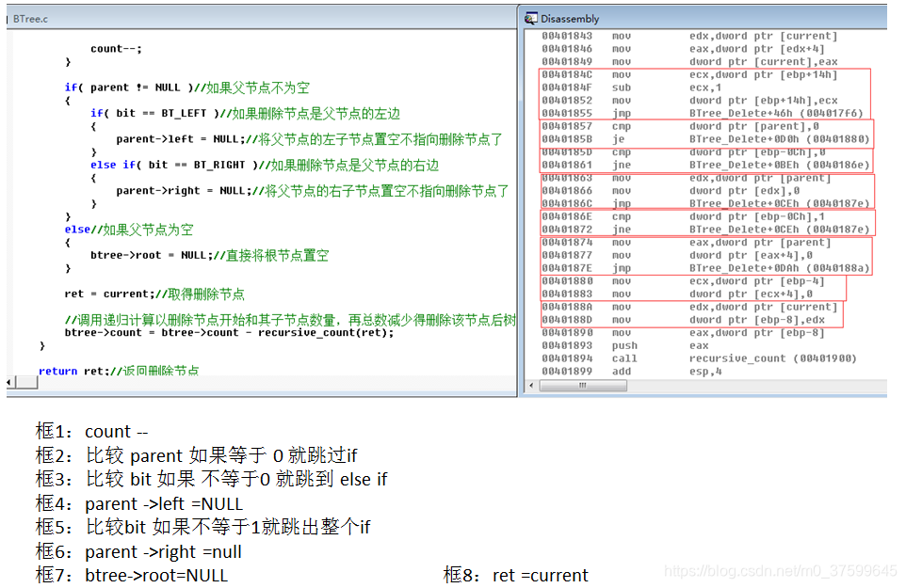Click disassembly line at address 0040188A

coord(689,307)
